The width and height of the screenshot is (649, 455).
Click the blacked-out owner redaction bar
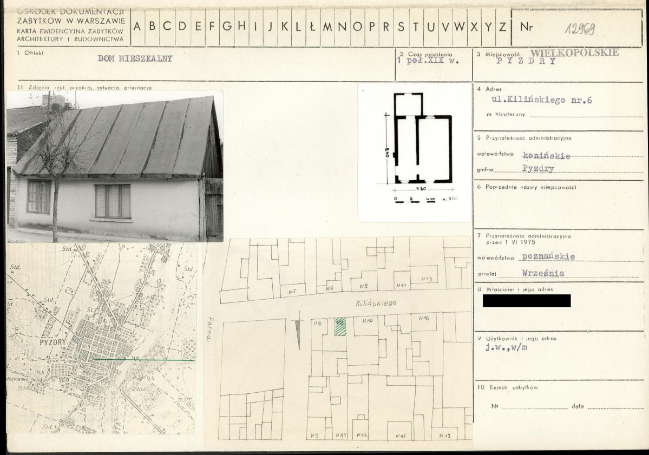pyautogui.click(x=527, y=301)
